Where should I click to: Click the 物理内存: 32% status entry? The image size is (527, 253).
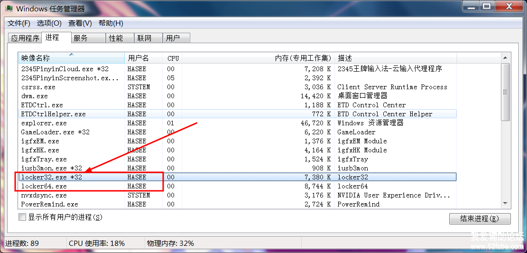(x=170, y=243)
